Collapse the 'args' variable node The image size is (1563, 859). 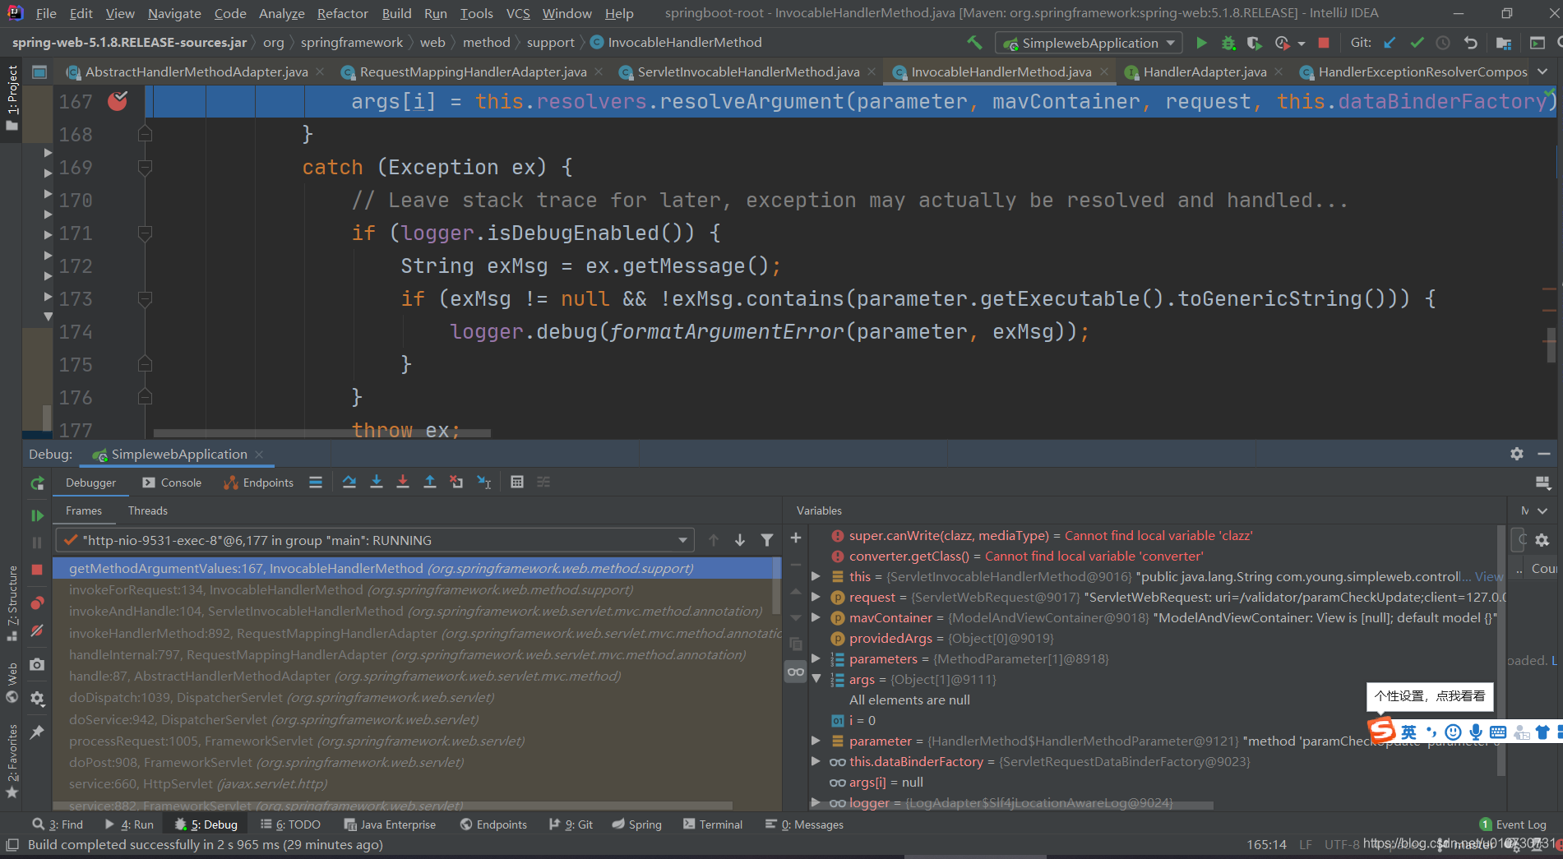pos(816,679)
